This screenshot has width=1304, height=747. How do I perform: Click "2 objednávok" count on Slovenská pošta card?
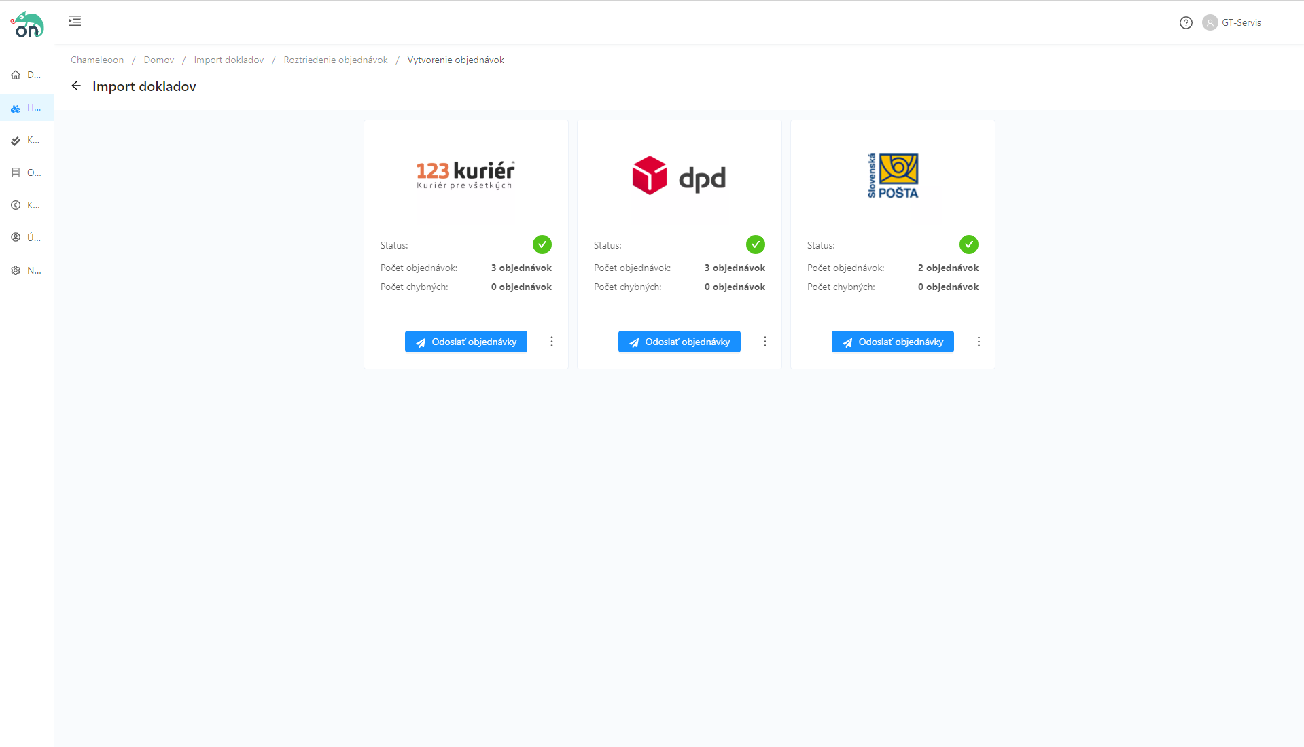pyautogui.click(x=948, y=268)
